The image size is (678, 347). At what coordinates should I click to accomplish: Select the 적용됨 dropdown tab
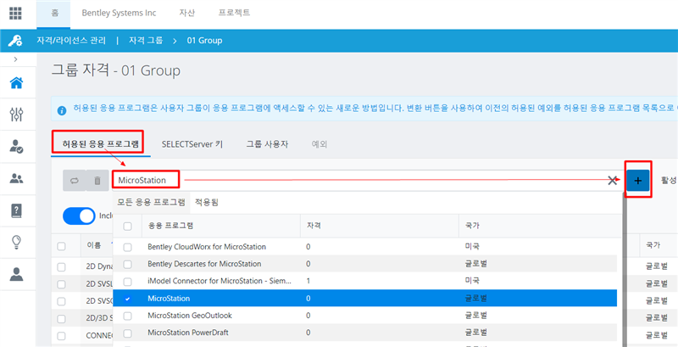click(207, 202)
